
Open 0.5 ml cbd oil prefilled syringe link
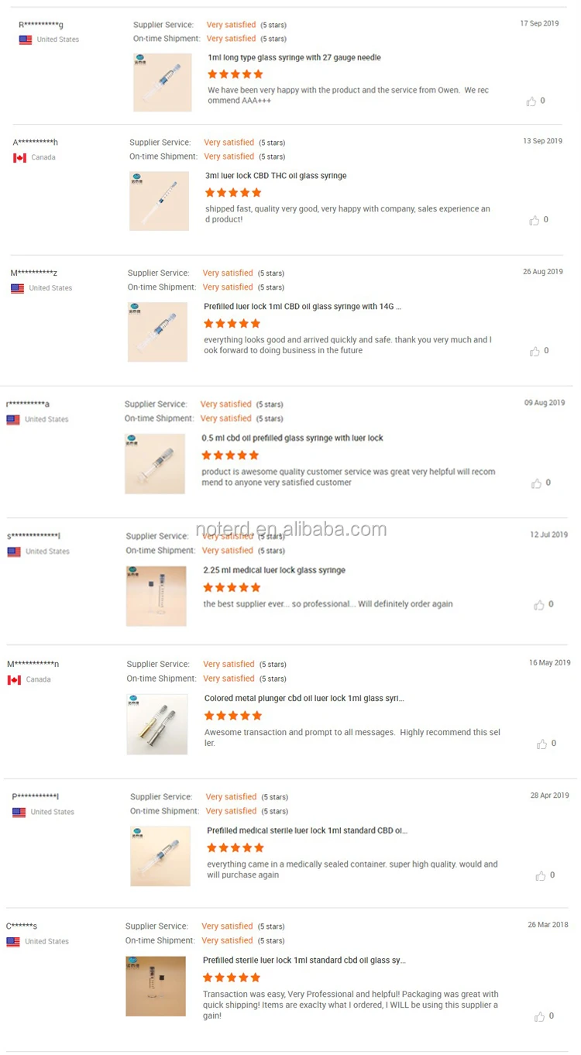292,438
